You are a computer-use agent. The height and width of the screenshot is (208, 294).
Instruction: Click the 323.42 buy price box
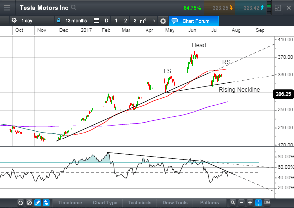pyautogui.click(x=251, y=8)
